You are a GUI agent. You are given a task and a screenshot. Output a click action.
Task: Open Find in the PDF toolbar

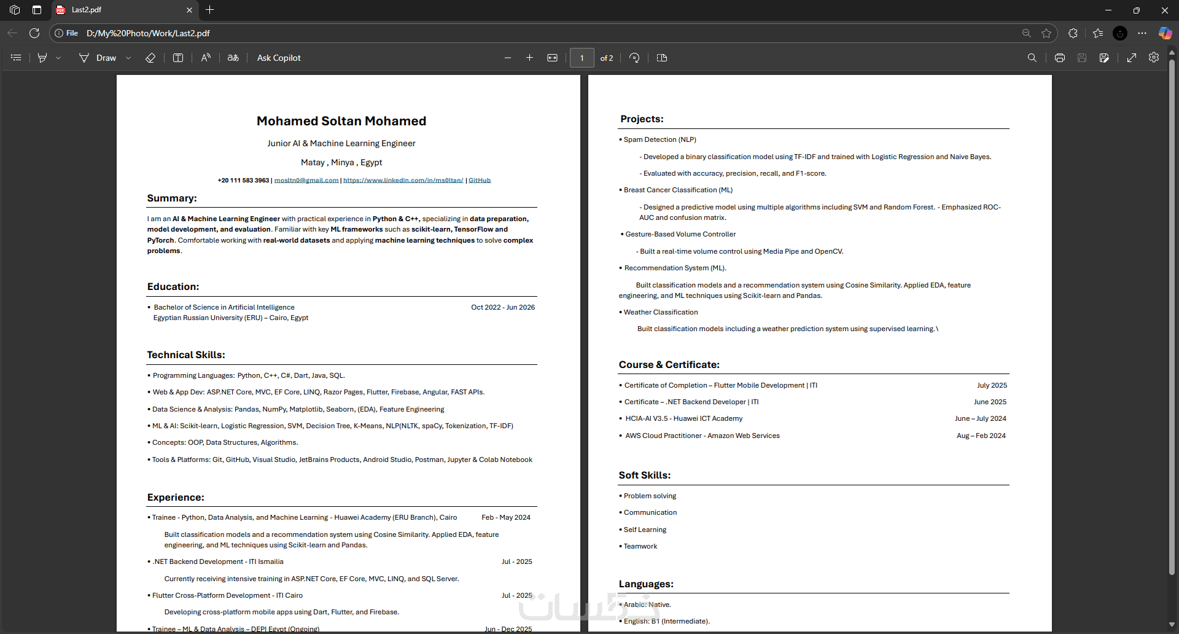pos(1032,58)
